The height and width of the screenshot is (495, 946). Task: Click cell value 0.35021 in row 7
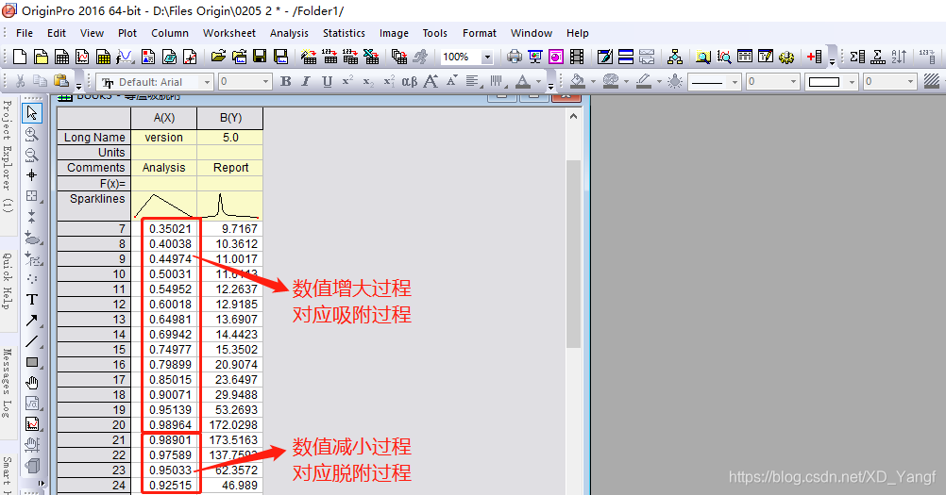pyautogui.click(x=170, y=229)
